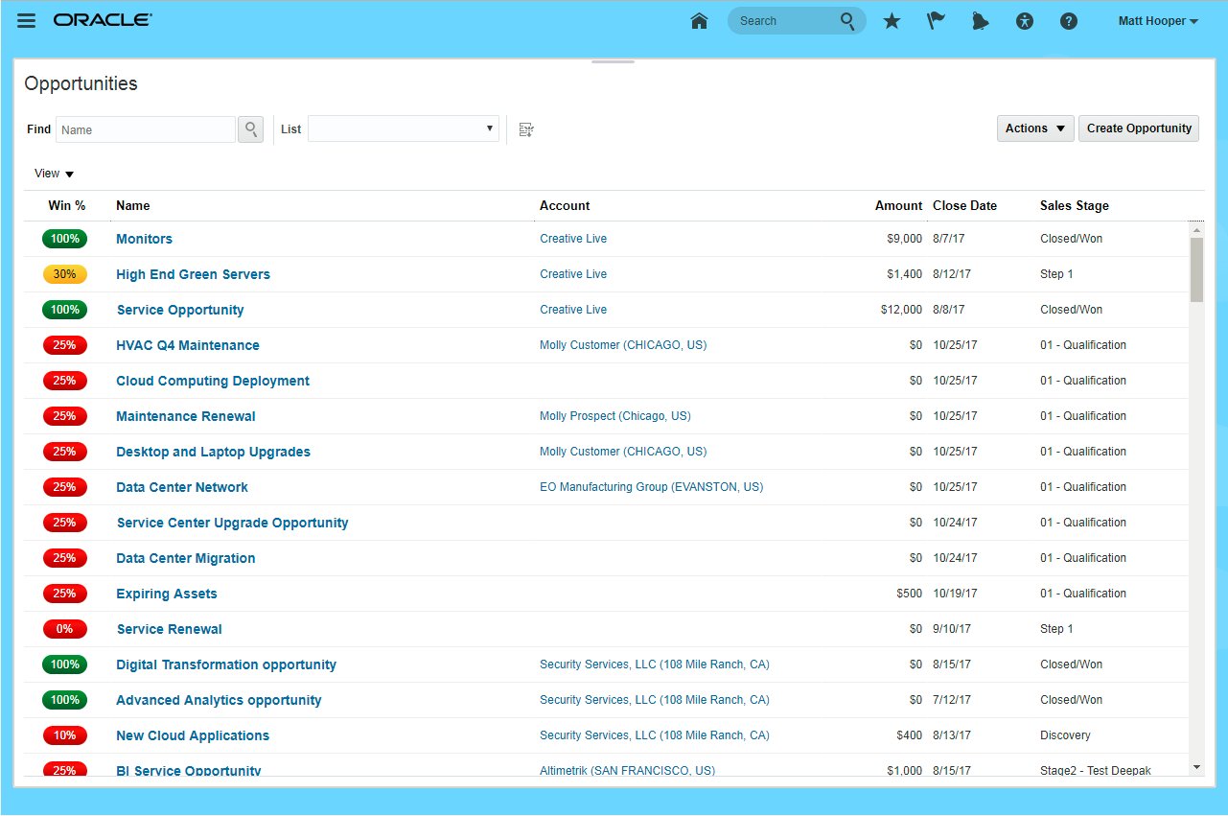
Task: Open Favorites star icon
Action: coord(892,21)
